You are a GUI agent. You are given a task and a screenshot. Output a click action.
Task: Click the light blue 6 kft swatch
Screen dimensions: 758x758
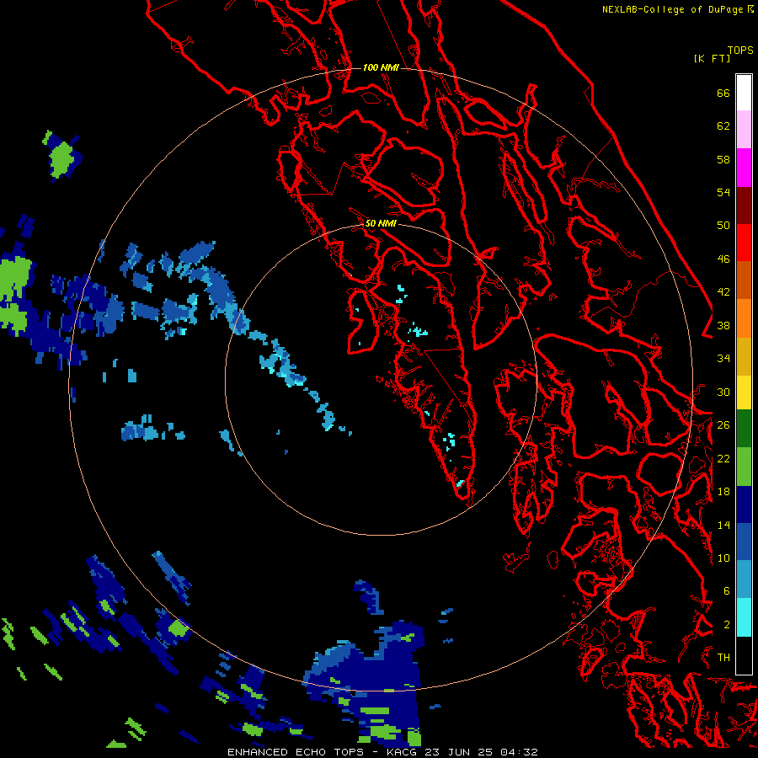tap(744, 579)
